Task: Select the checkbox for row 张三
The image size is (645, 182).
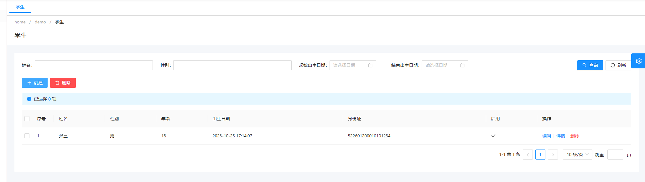Action: coord(27,136)
